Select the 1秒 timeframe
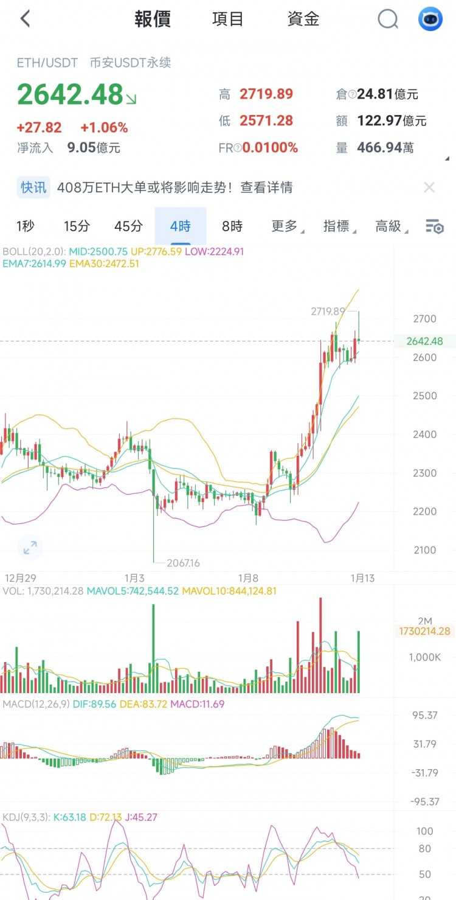The width and height of the screenshot is (456, 900). point(25,226)
